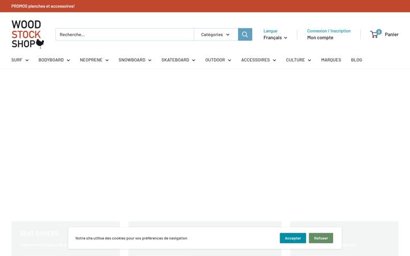Decline cookies with Refuser button
The width and height of the screenshot is (410, 256).
[x=321, y=238]
